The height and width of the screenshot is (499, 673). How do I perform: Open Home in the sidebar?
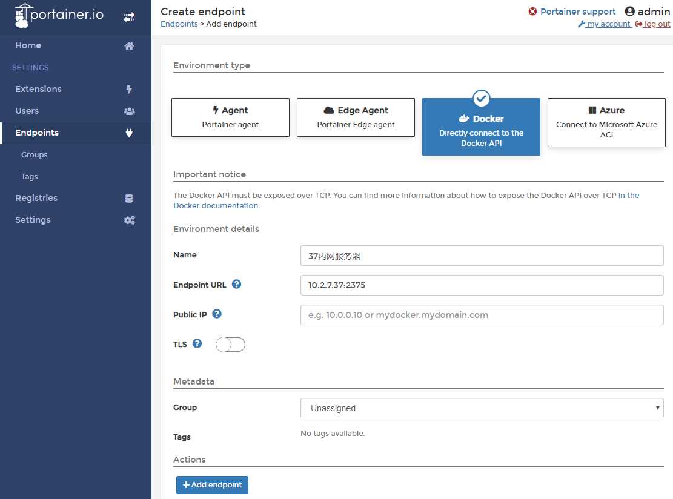point(76,45)
